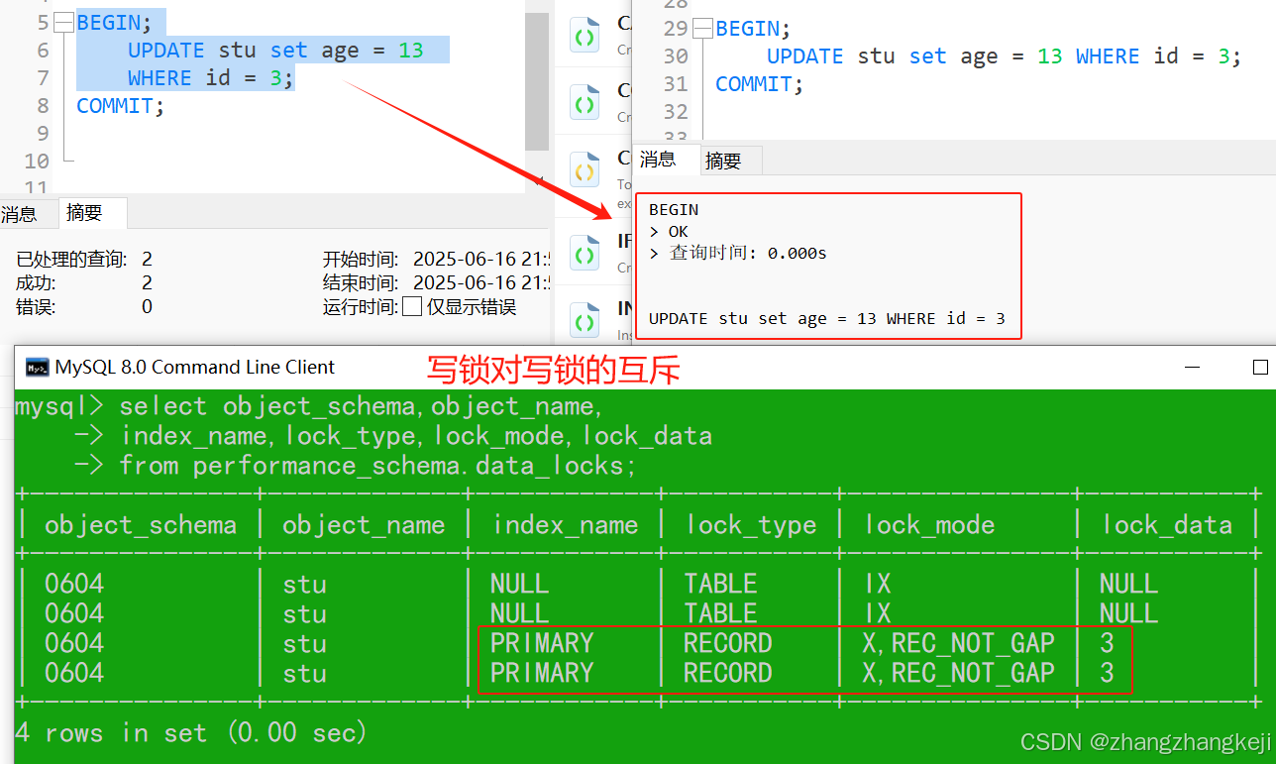The width and height of the screenshot is (1276, 764).
Task: Click the '已处理的查询: 2' summary entry
Action: (84, 259)
